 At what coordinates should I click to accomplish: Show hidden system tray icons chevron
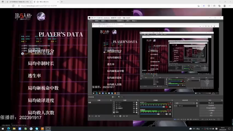pos(202,129)
